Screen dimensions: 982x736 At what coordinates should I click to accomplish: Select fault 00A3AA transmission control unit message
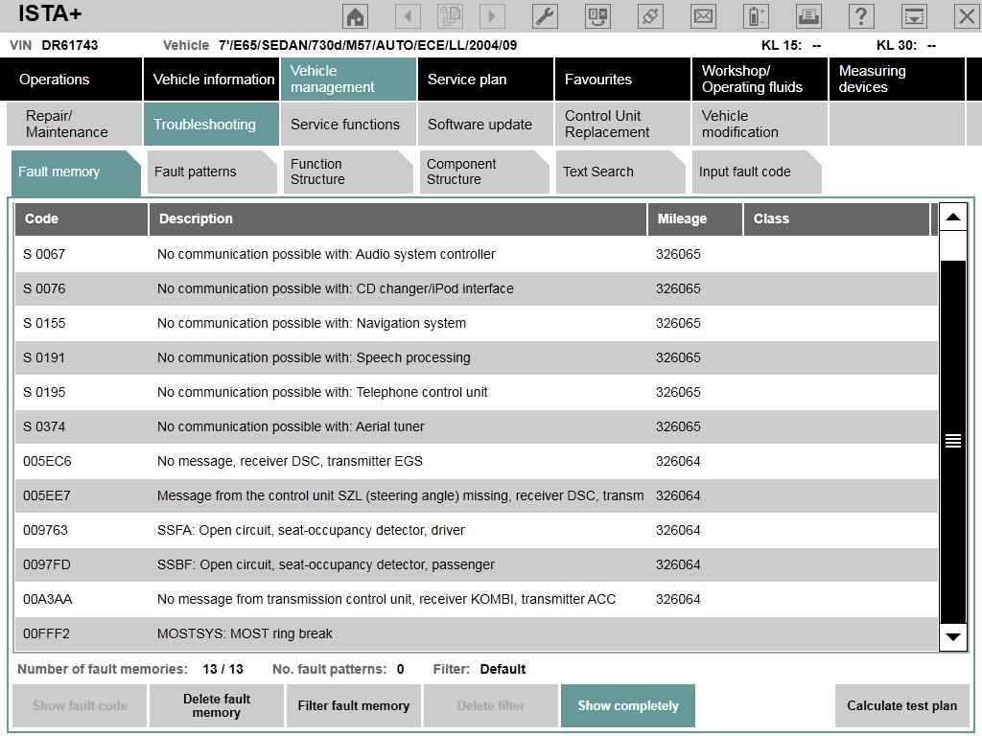pyautogui.click(x=477, y=599)
